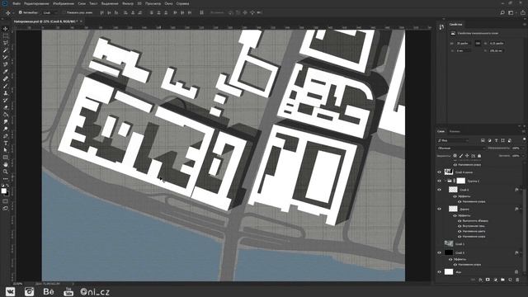Add a layer style with the fx icon

[480, 280]
